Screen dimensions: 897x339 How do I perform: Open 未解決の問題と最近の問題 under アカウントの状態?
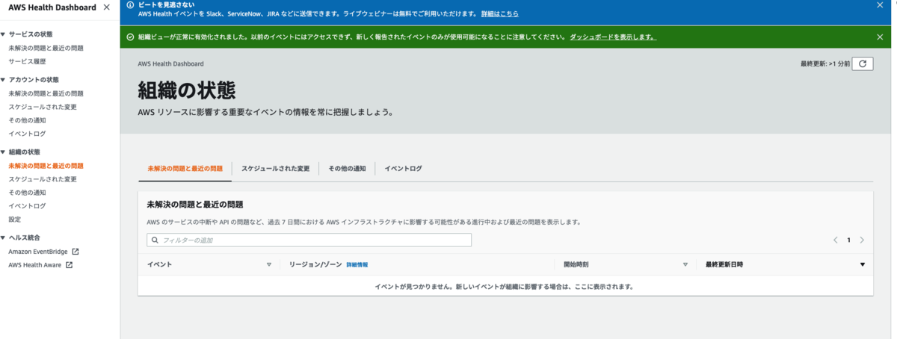tap(46, 93)
